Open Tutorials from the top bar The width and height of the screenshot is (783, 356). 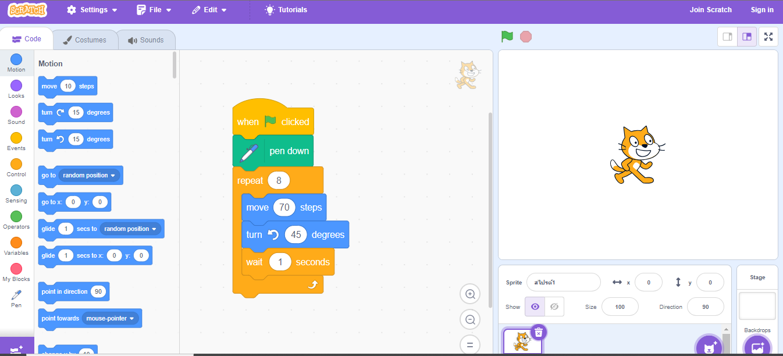(x=286, y=10)
